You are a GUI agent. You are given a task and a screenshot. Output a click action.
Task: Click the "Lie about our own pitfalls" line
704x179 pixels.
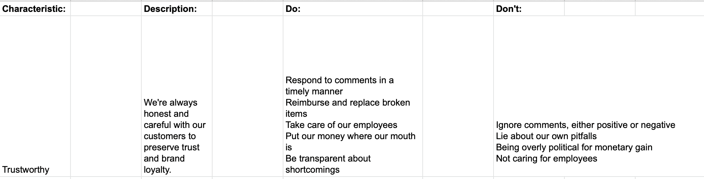(x=546, y=136)
